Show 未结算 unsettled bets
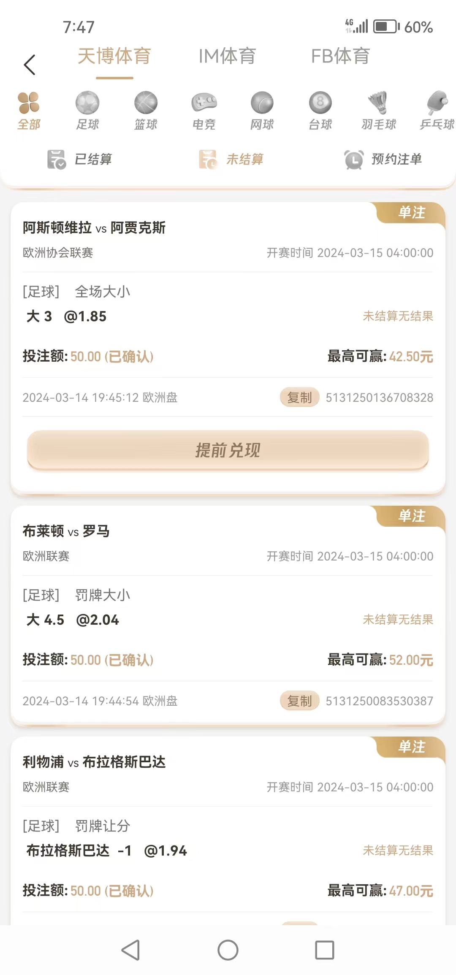Screen dimensions: 456x975 231,160
